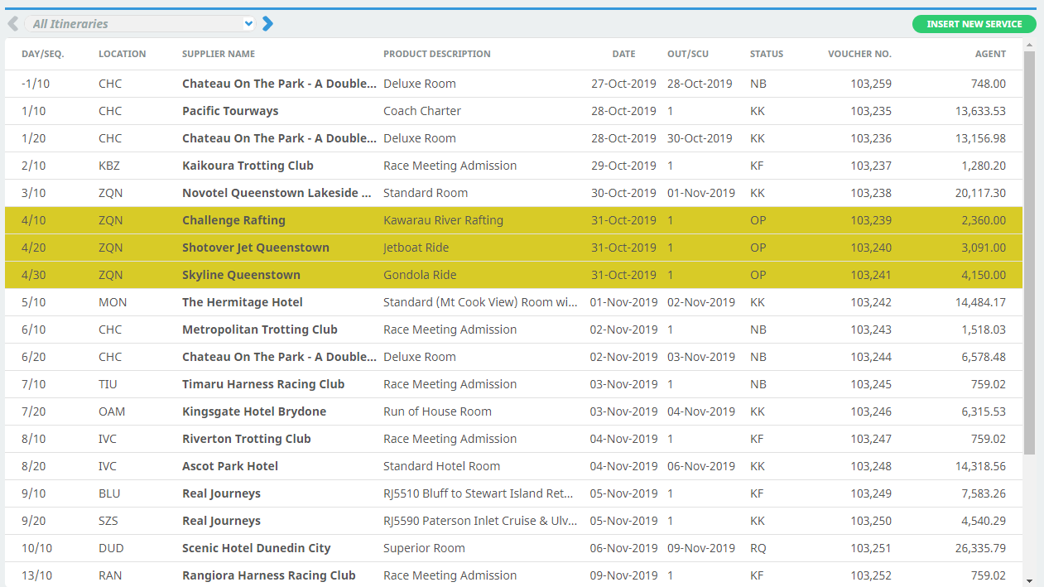Click the KBZ location cell
The width and height of the screenshot is (1044, 587).
point(109,166)
